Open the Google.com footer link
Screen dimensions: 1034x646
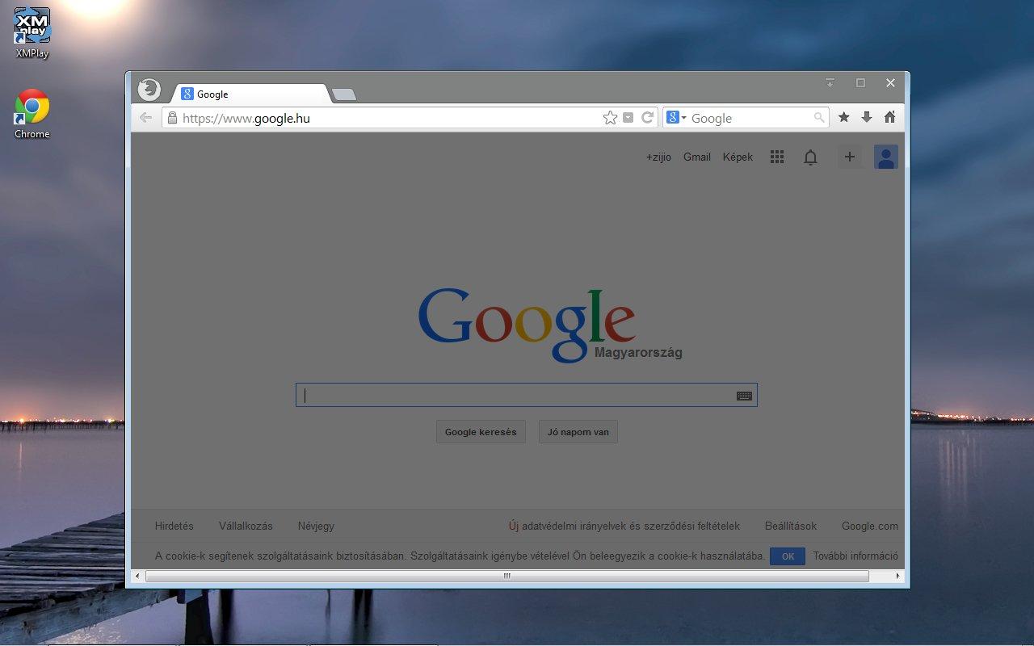tap(870, 526)
